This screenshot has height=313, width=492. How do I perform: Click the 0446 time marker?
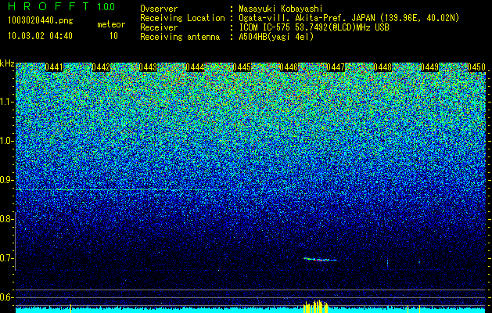(289, 67)
